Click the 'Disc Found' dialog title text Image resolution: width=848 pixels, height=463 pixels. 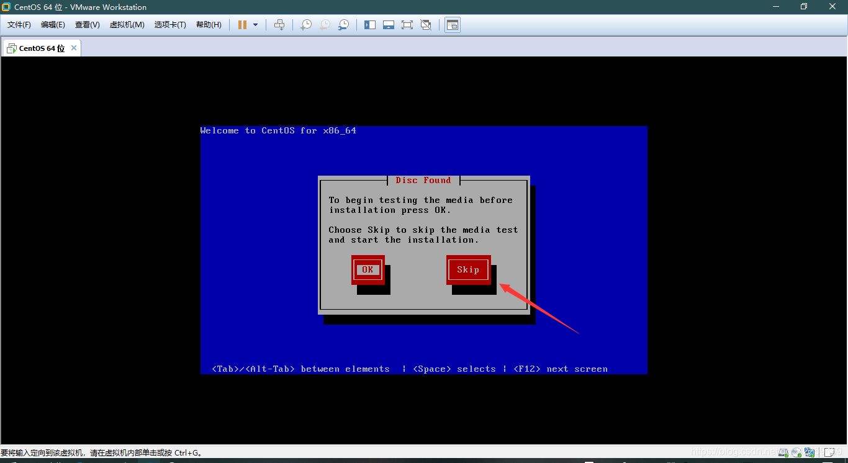pos(423,180)
